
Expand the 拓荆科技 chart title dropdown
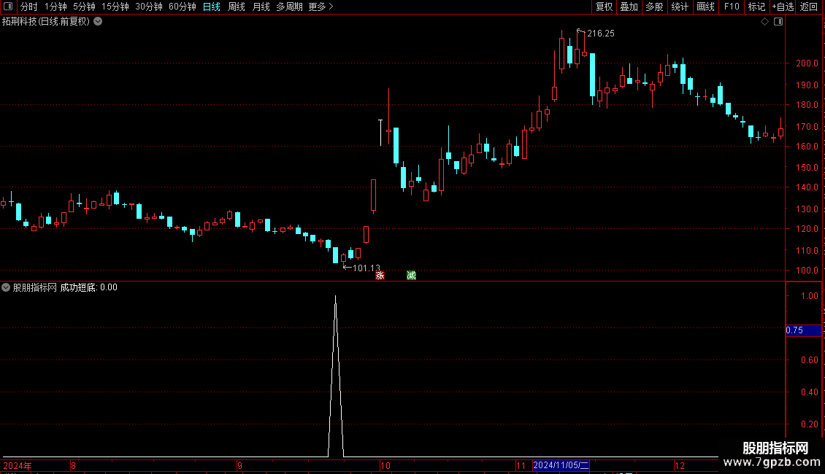point(98,22)
